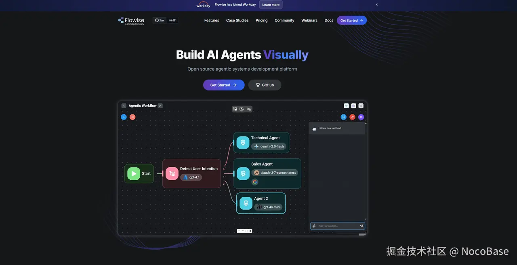Click the zoom in plus canvas control
This screenshot has width=517, height=265.
[239, 231]
